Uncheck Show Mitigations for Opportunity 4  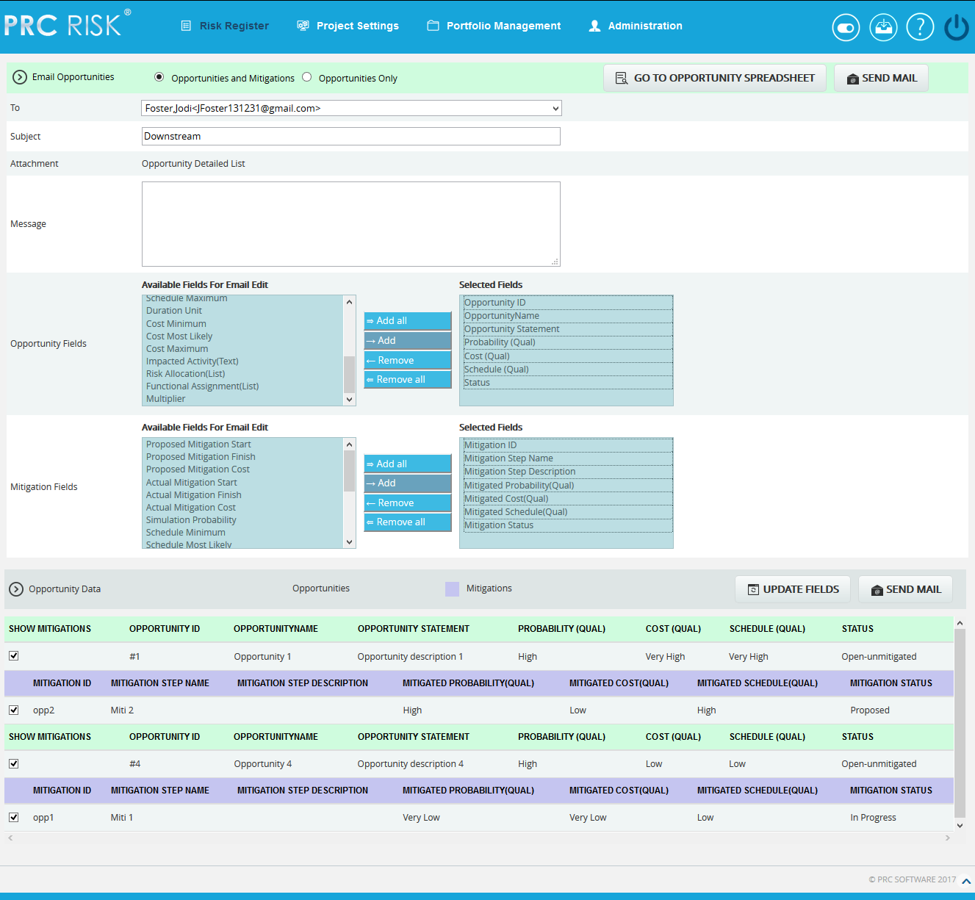point(13,763)
